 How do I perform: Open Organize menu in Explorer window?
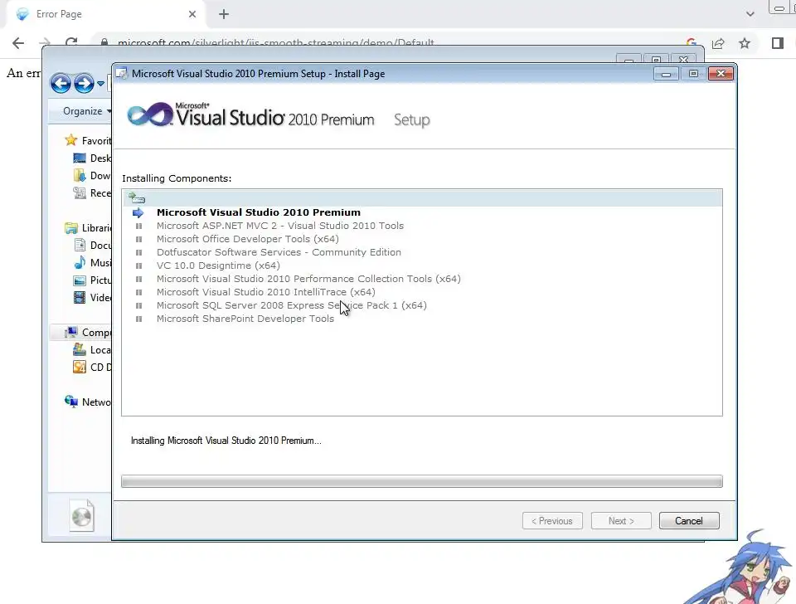tap(86, 111)
